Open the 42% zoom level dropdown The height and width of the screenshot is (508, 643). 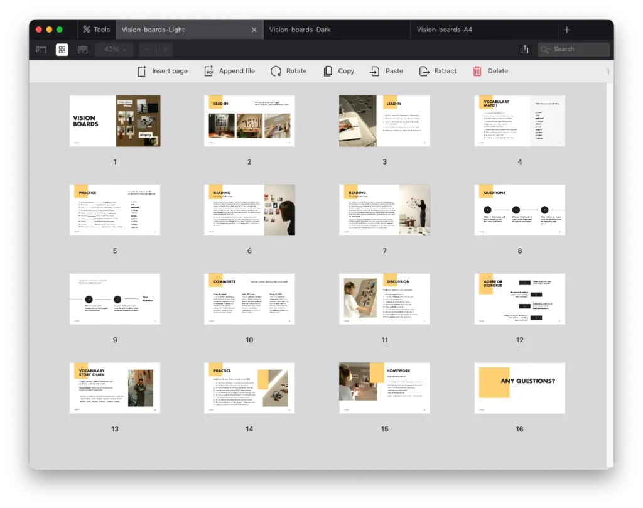(115, 50)
